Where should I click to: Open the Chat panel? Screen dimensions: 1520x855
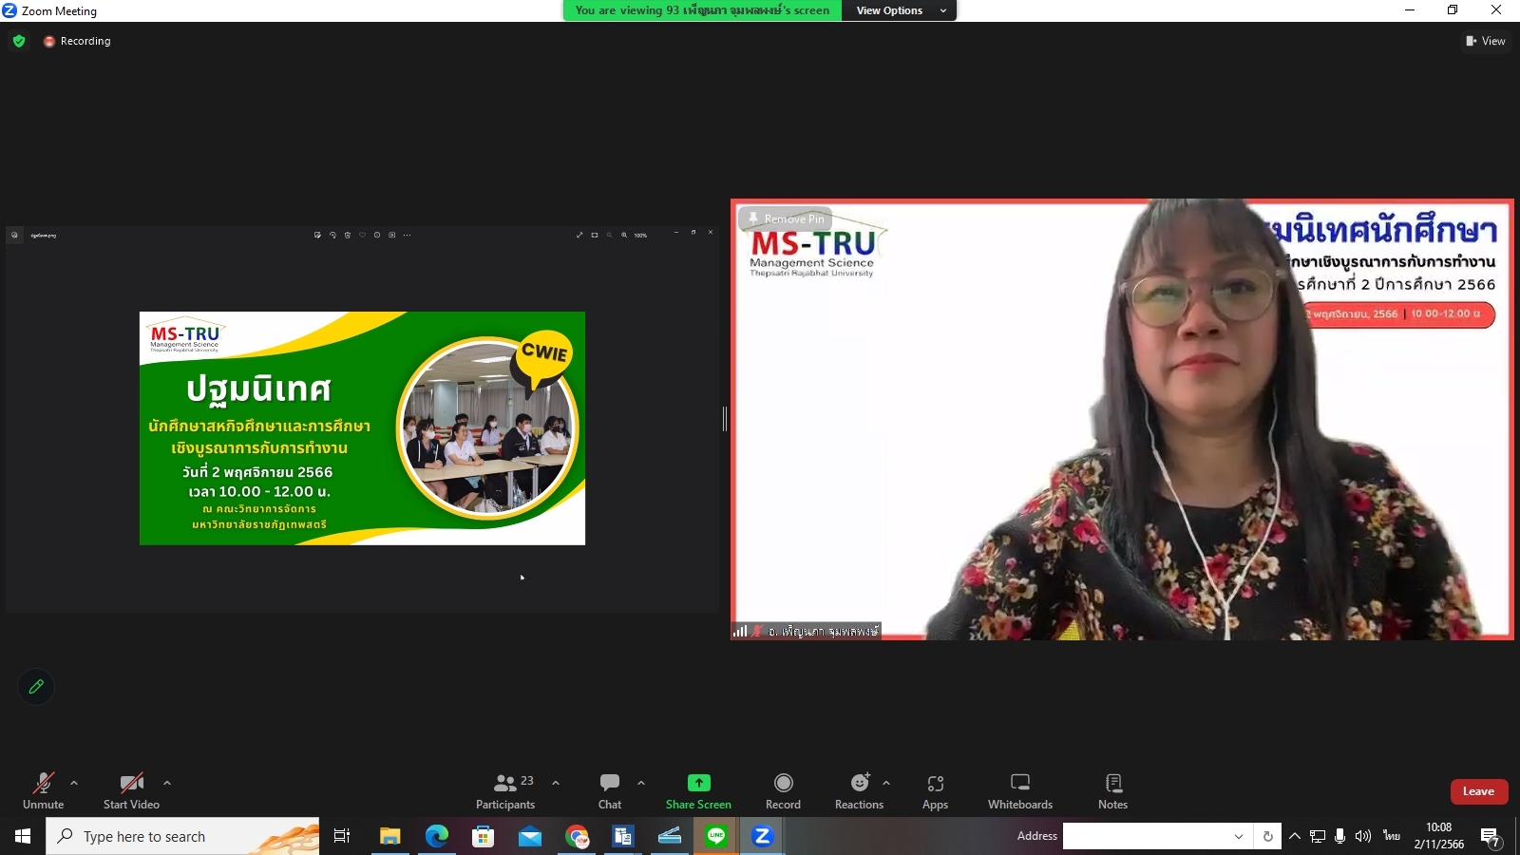click(610, 790)
